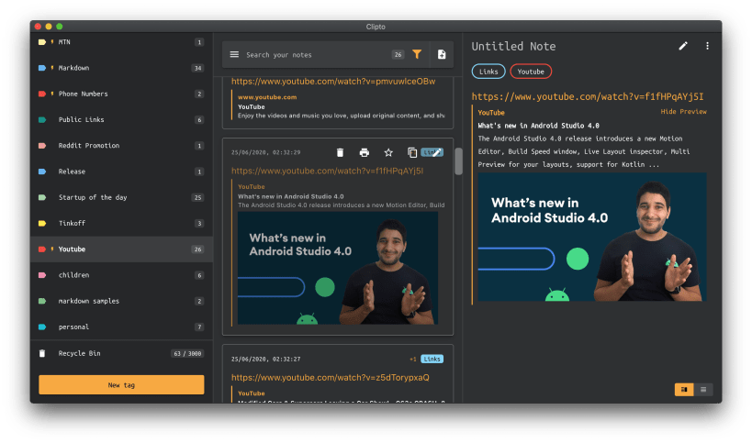This screenshot has width=752, height=443.
Task: Select the markdown samples tag
Action: point(122,301)
